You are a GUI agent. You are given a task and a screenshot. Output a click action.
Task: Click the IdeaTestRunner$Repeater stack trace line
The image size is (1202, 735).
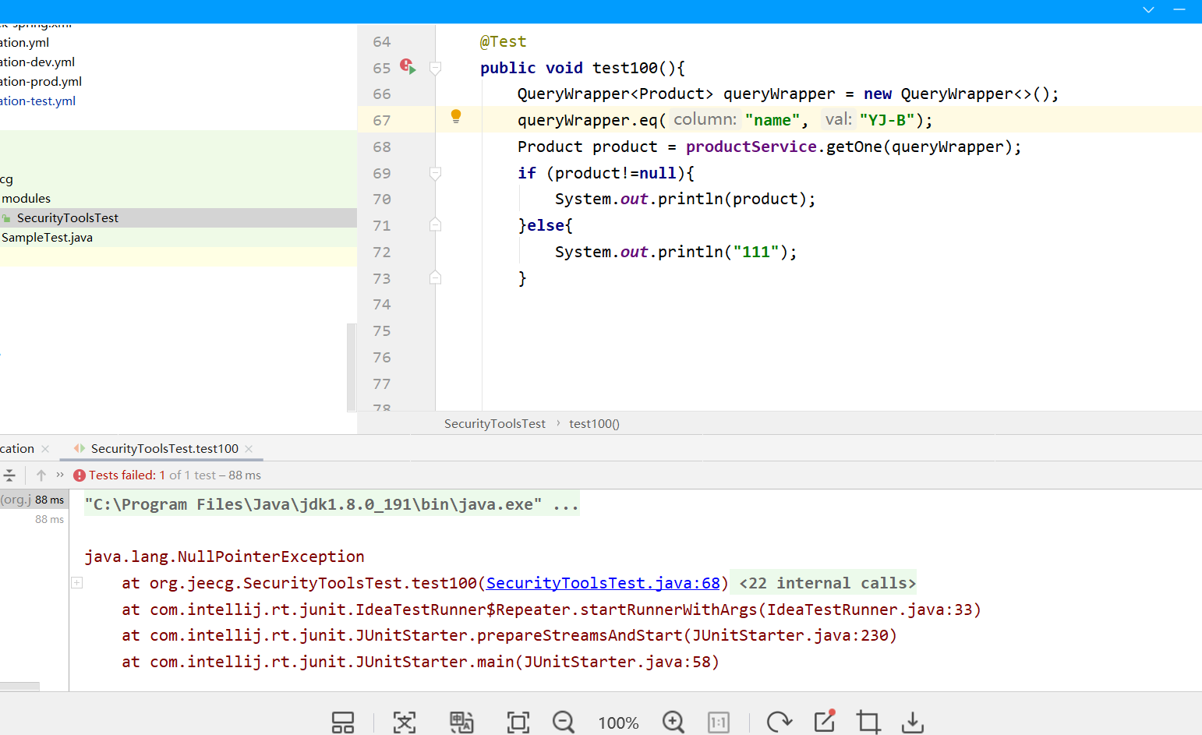pos(551,610)
